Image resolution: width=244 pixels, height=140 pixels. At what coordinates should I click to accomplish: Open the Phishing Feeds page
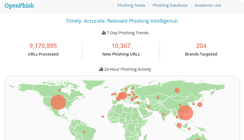131,5
